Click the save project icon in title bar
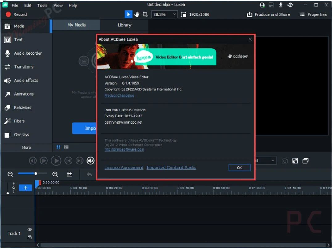The width and height of the screenshot is (333, 249). pos(271,5)
